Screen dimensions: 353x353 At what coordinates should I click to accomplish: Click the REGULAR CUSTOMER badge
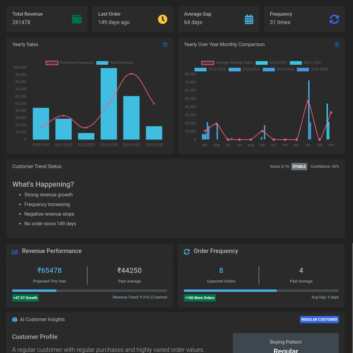319,320
